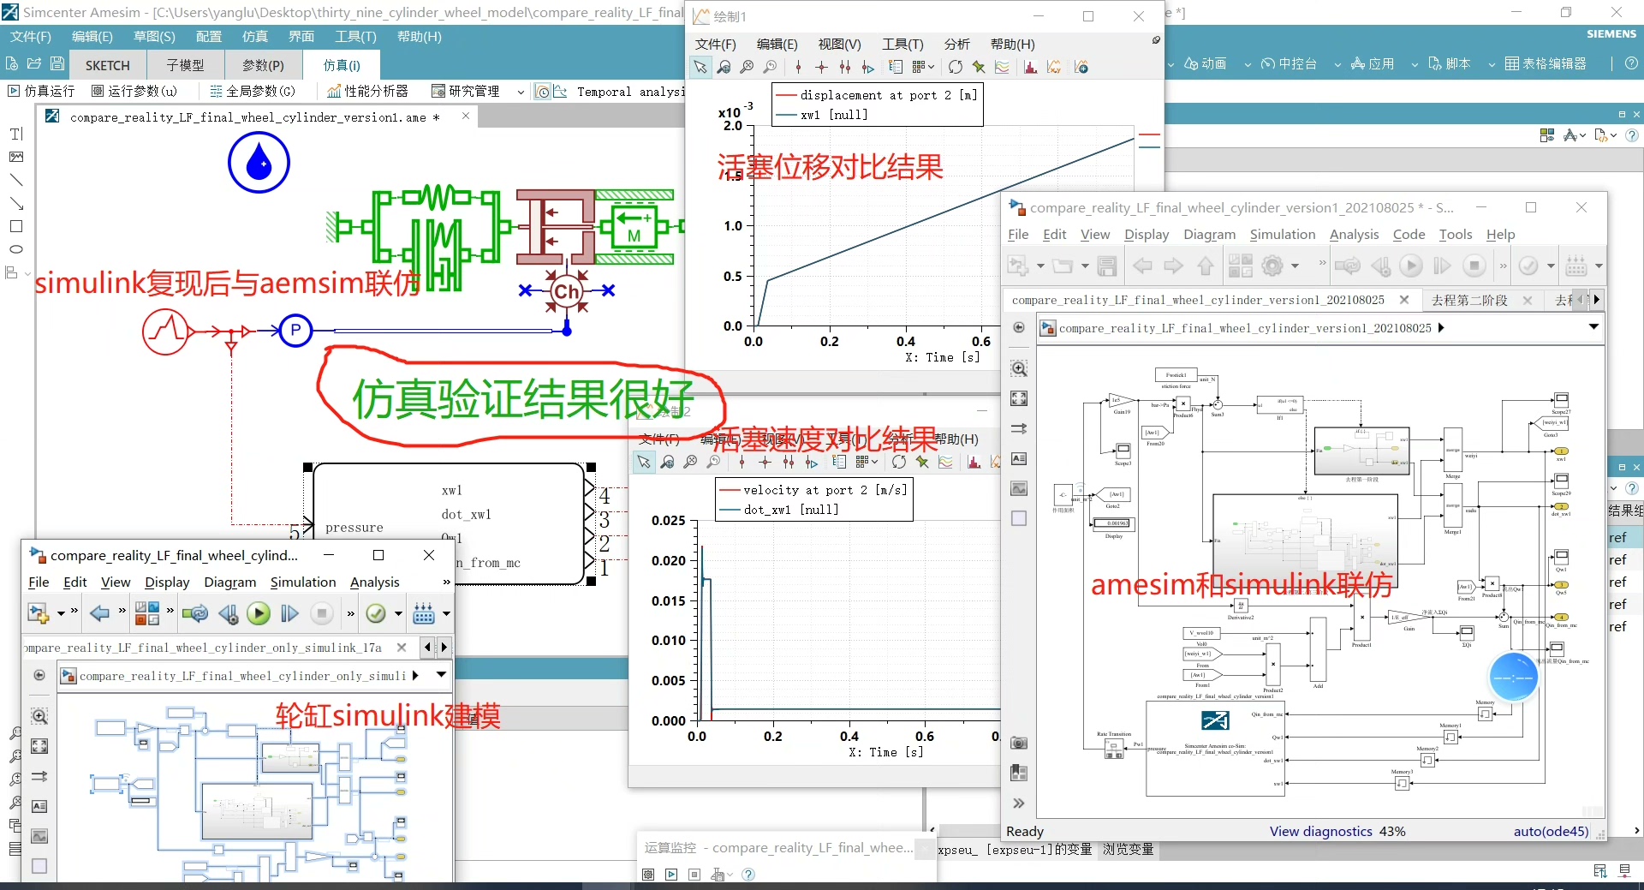Close the compare_reality .ame document tab
The image size is (1644, 890).
[466, 116]
